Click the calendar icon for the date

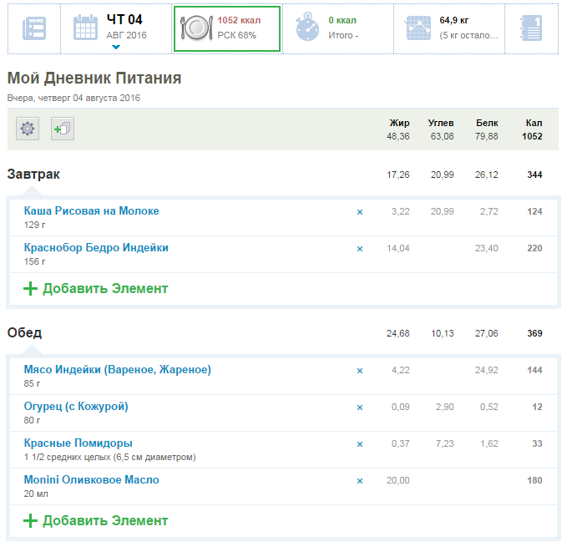click(86, 28)
